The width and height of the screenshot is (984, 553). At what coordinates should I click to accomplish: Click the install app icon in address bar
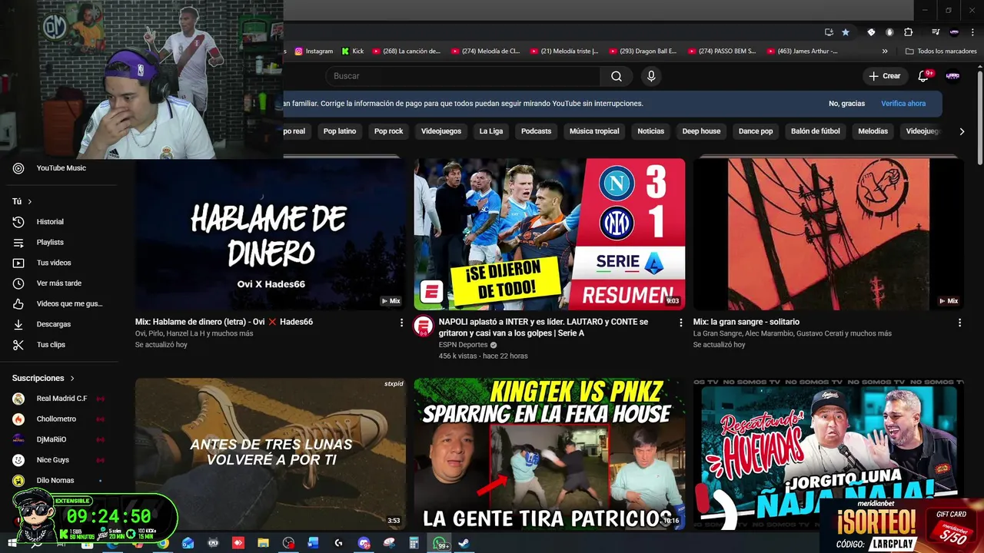[x=829, y=32]
